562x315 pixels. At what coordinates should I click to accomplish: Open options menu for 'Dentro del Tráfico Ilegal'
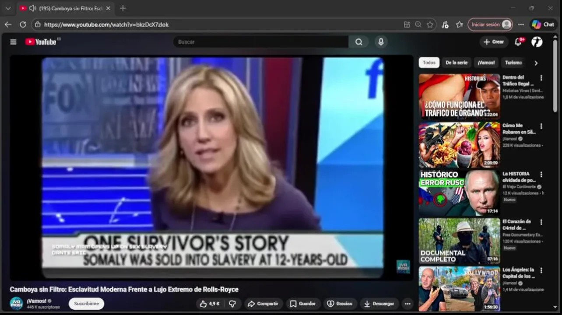[x=541, y=78]
